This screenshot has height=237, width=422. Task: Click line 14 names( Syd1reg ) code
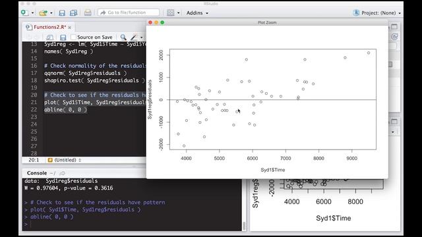[x=69, y=51]
